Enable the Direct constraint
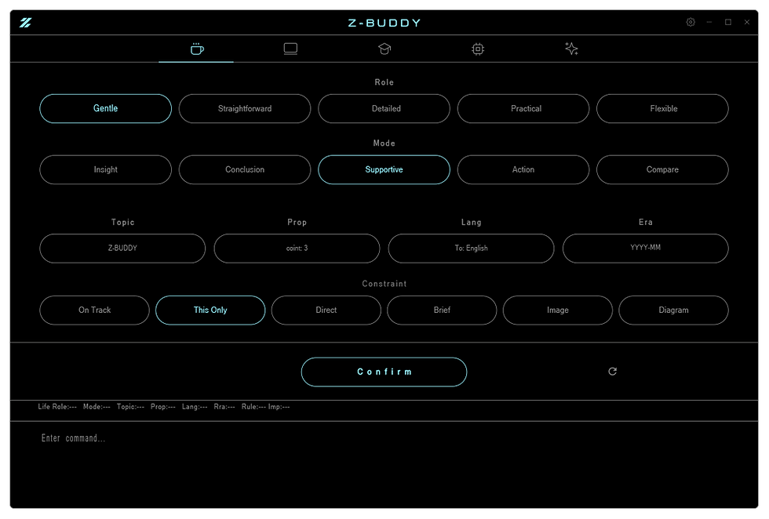Image resolution: width=769 pixels, height=519 pixels. (326, 310)
